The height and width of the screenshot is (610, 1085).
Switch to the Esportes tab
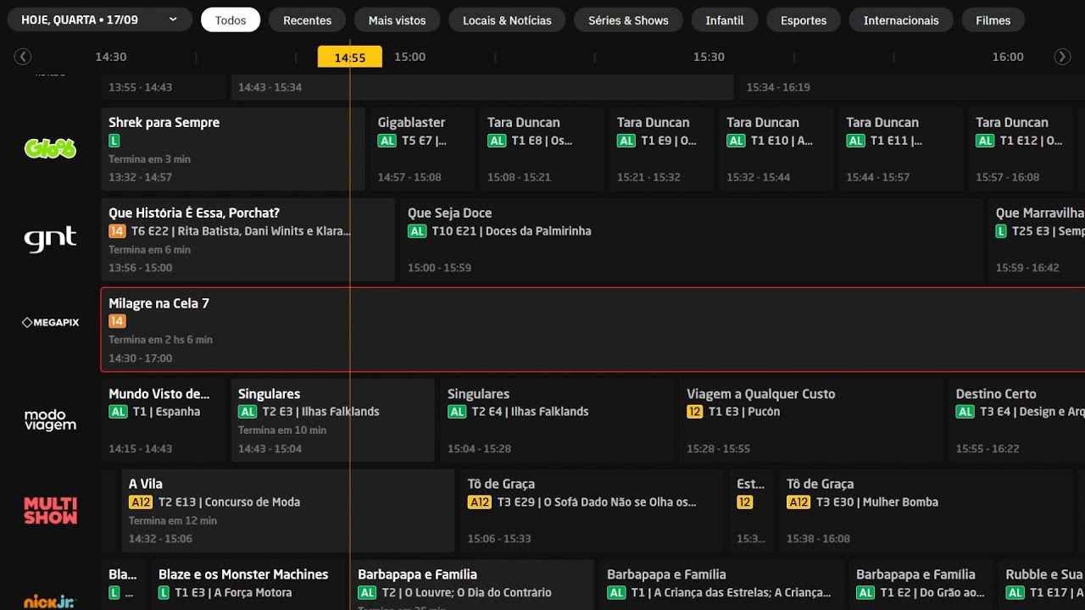point(804,20)
